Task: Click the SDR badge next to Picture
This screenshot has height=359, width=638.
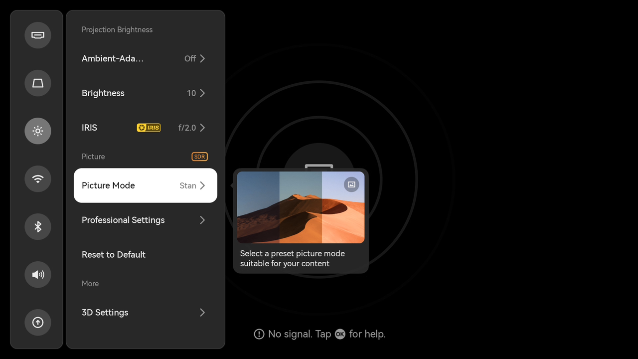Action: tap(199, 157)
